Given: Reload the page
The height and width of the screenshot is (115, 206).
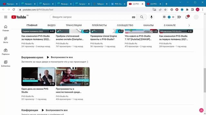Looking at the screenshot, I should tap(14, 10).
